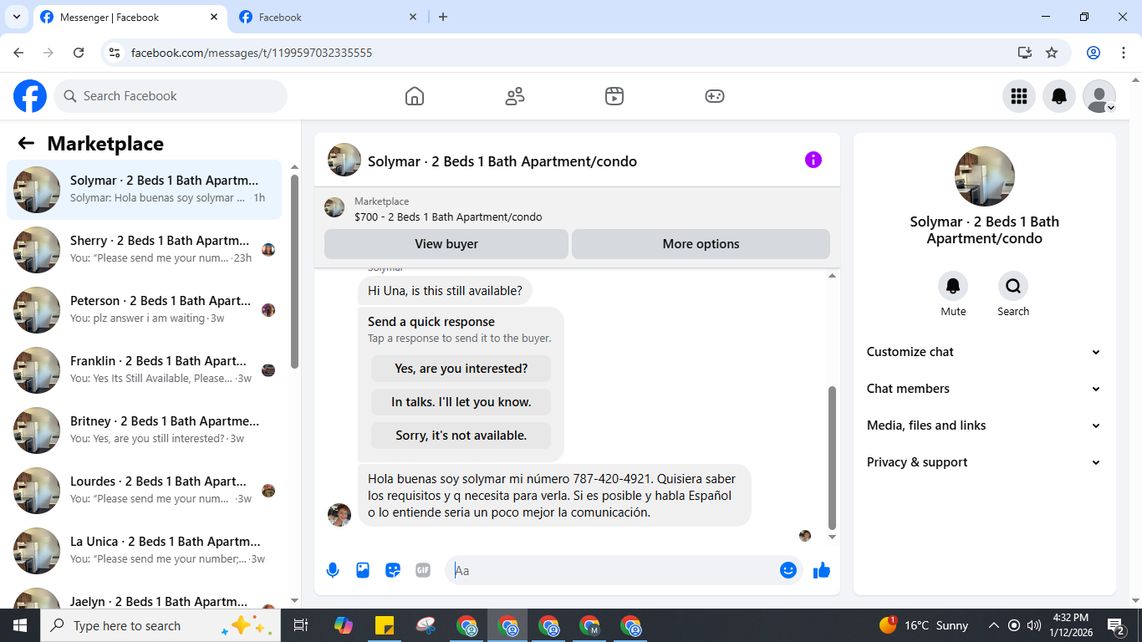Open Windows Start menu
The height and width of the screenshot is (642, 1142).
pyautogui.click(x=20, y=625)
